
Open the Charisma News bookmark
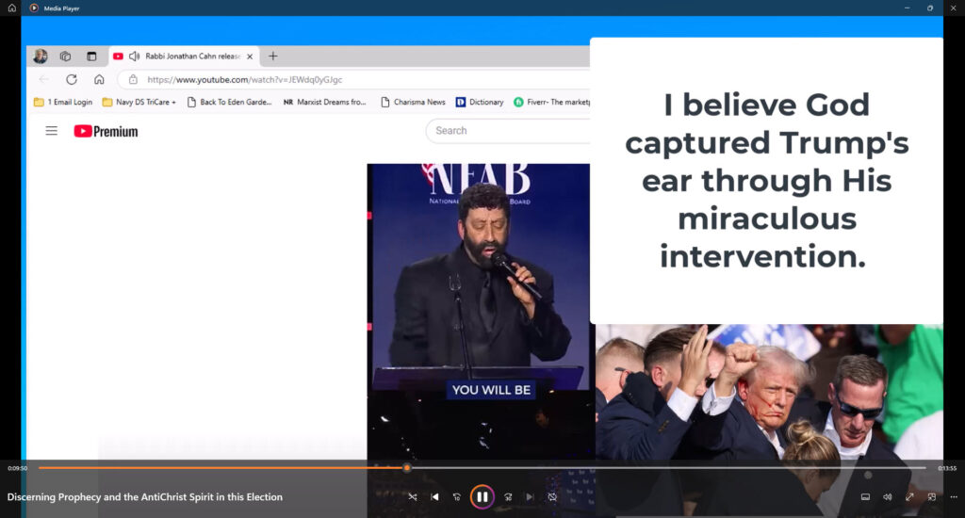[413, 102]
